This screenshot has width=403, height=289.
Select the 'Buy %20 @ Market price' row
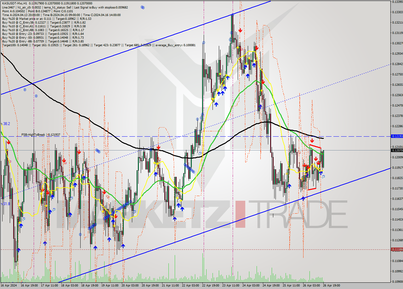point(47,19)
